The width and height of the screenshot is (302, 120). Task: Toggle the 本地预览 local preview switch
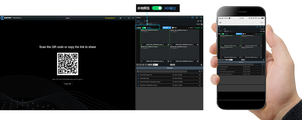(x=144, y=28)
